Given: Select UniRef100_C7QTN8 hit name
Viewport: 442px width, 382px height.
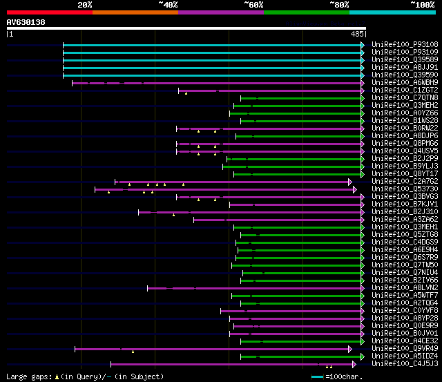Looking at the screenshot, I should pyautogui.click(x=405, y=98).
